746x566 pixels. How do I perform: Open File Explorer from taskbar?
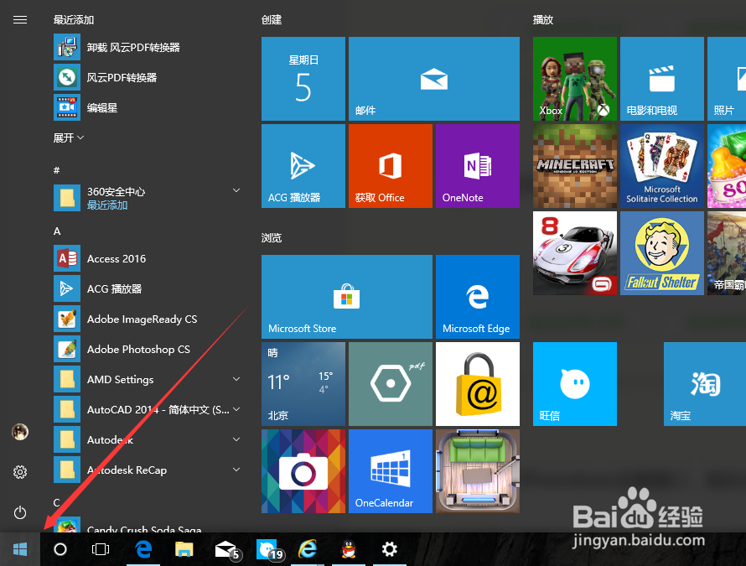[184, 549]
